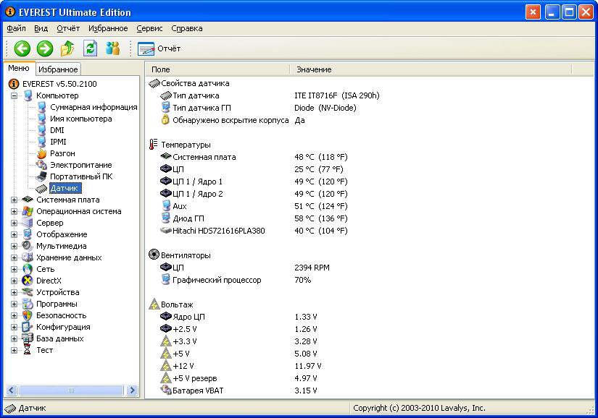Click the Отчёт report toolbar button
The height and width of the screenshot is (418, 598).
(x=159, y=48)
